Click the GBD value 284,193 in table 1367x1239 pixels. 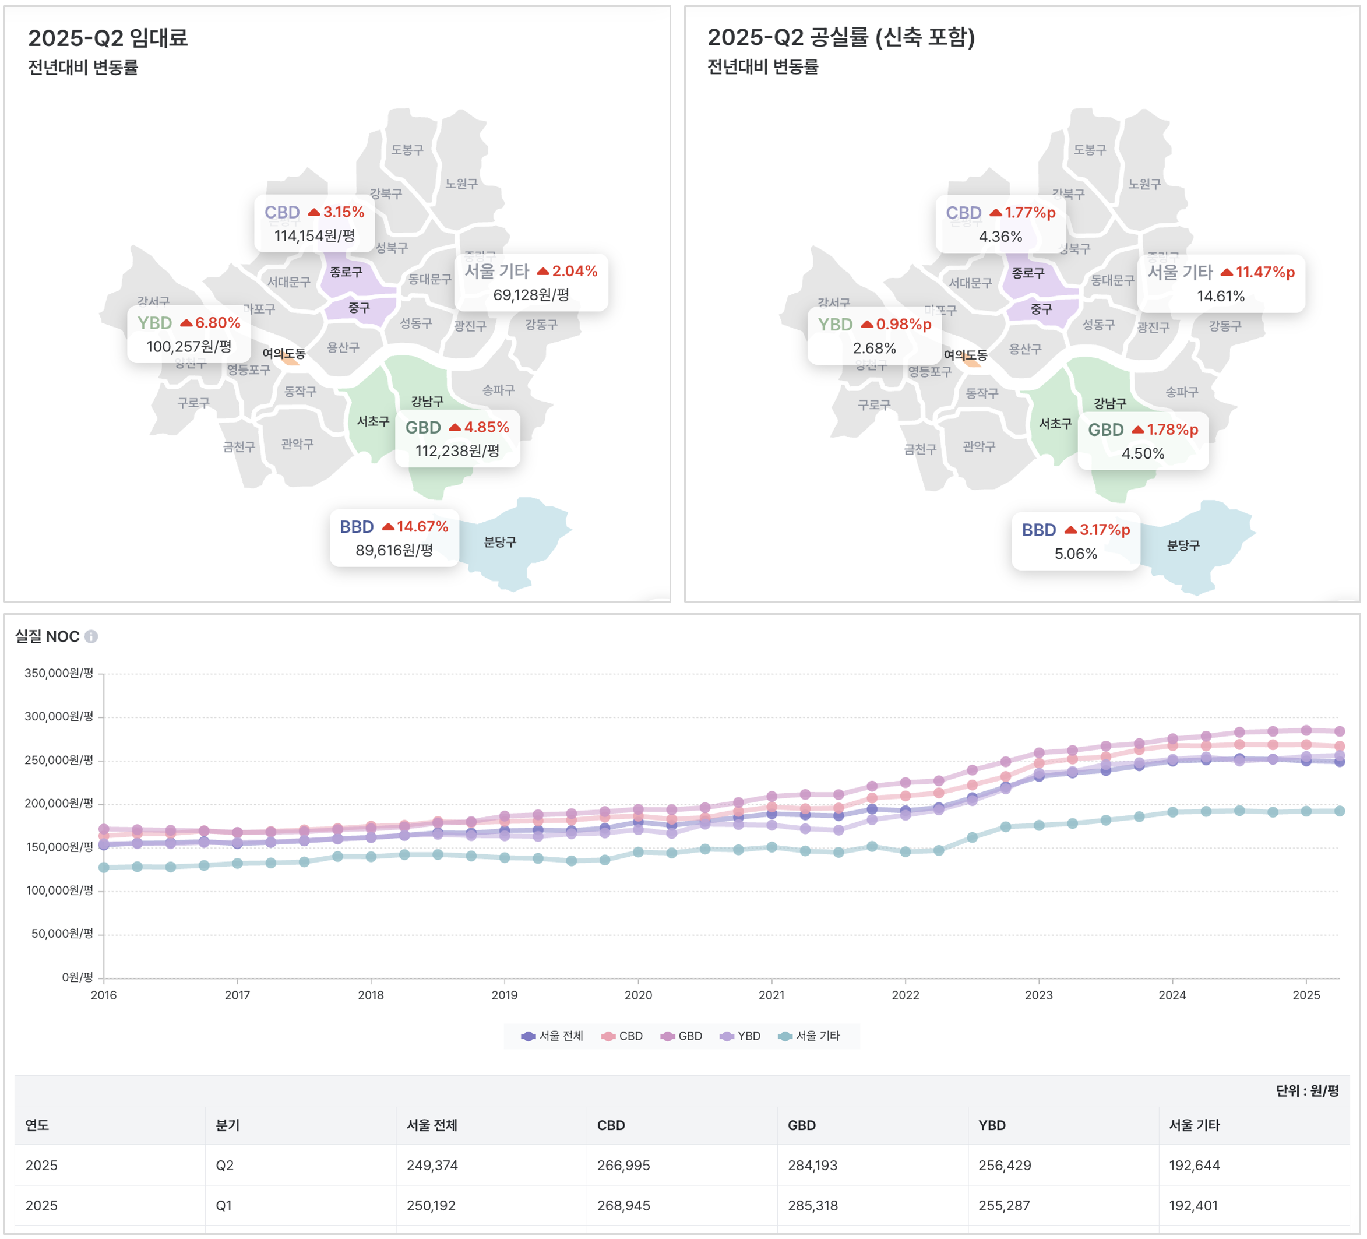[x=812, y=1165]
